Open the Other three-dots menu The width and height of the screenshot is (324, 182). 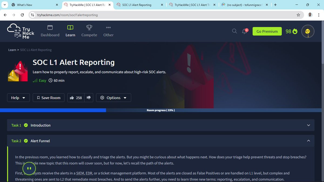pos(108,28)
